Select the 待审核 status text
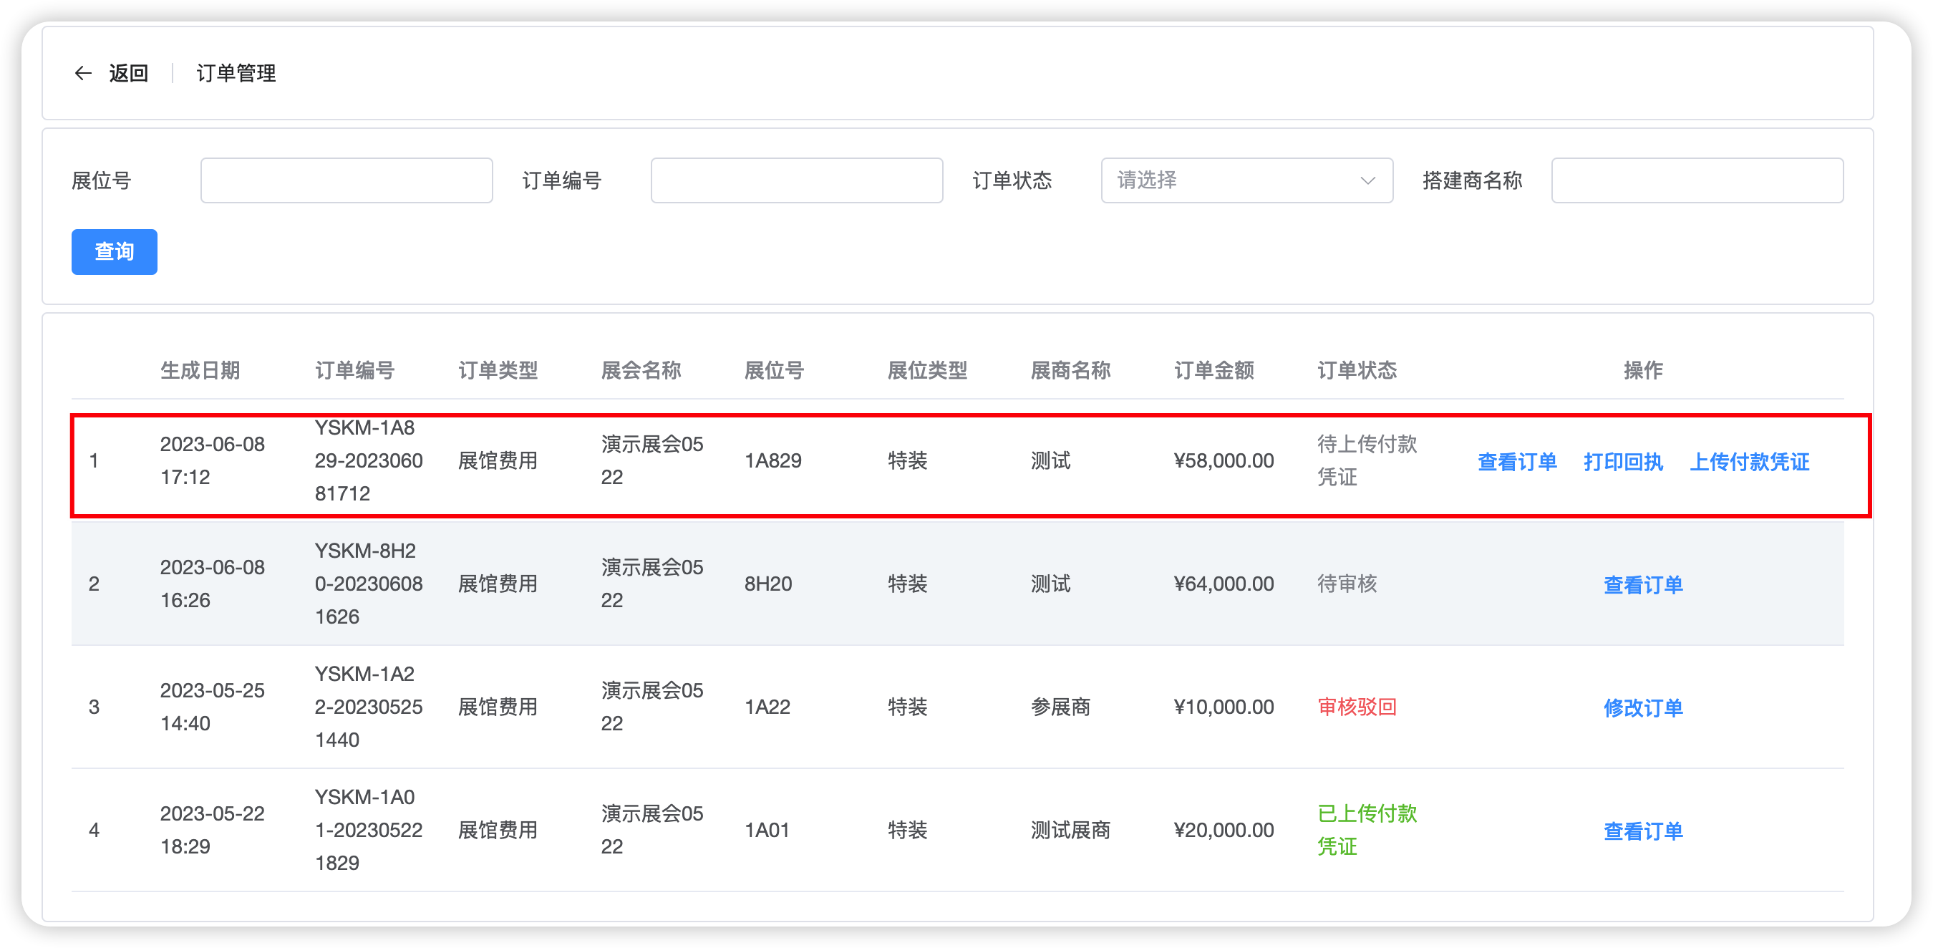 pos(1347,584)
